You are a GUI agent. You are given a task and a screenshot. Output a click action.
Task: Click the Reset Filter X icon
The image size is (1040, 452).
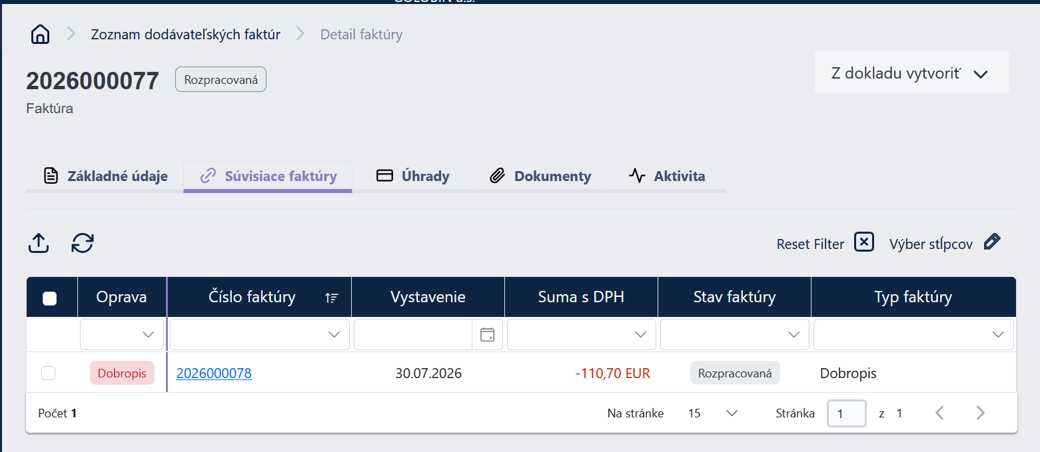point(864,242)
